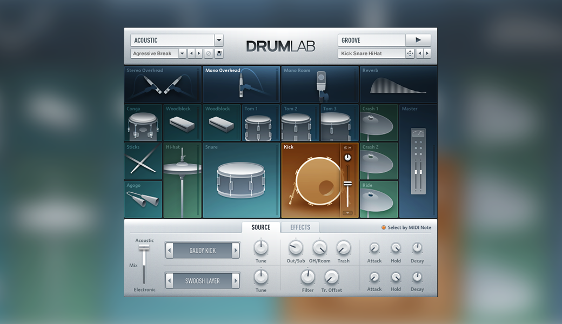Play the groove with the play button
562x324 pixels.
(x=418, y=40)
